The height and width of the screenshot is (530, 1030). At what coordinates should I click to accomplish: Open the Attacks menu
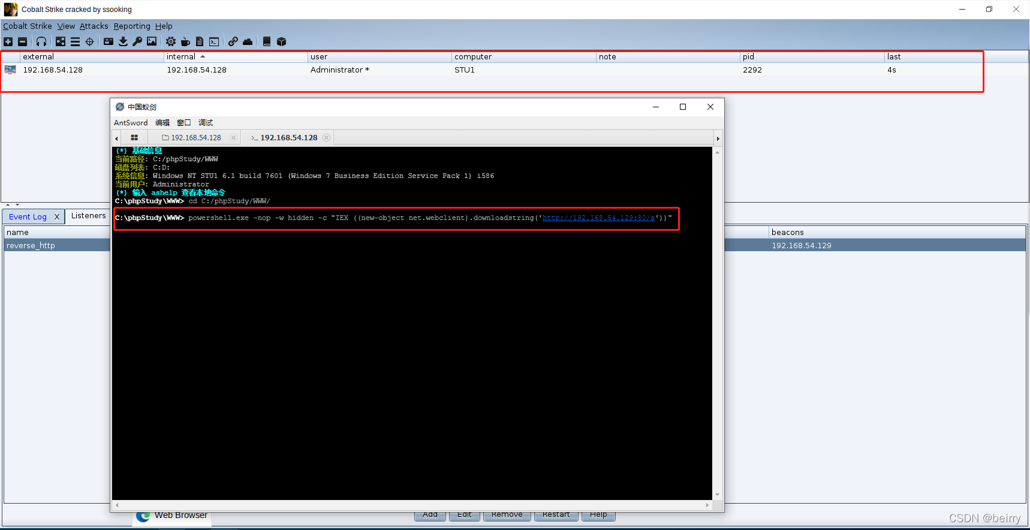click(x=94, y=26)
